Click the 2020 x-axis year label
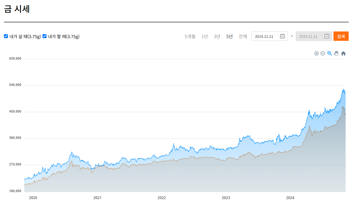 click(x=33, y=198)
